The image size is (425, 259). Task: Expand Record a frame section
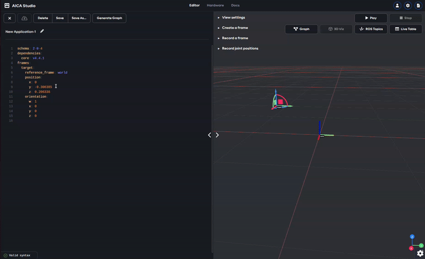point(233,38)
